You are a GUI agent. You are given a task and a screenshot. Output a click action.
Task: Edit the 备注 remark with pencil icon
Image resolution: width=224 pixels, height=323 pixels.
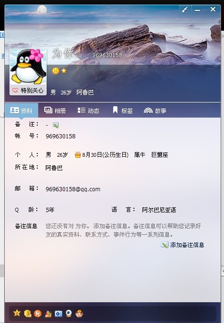click(56, 125)
